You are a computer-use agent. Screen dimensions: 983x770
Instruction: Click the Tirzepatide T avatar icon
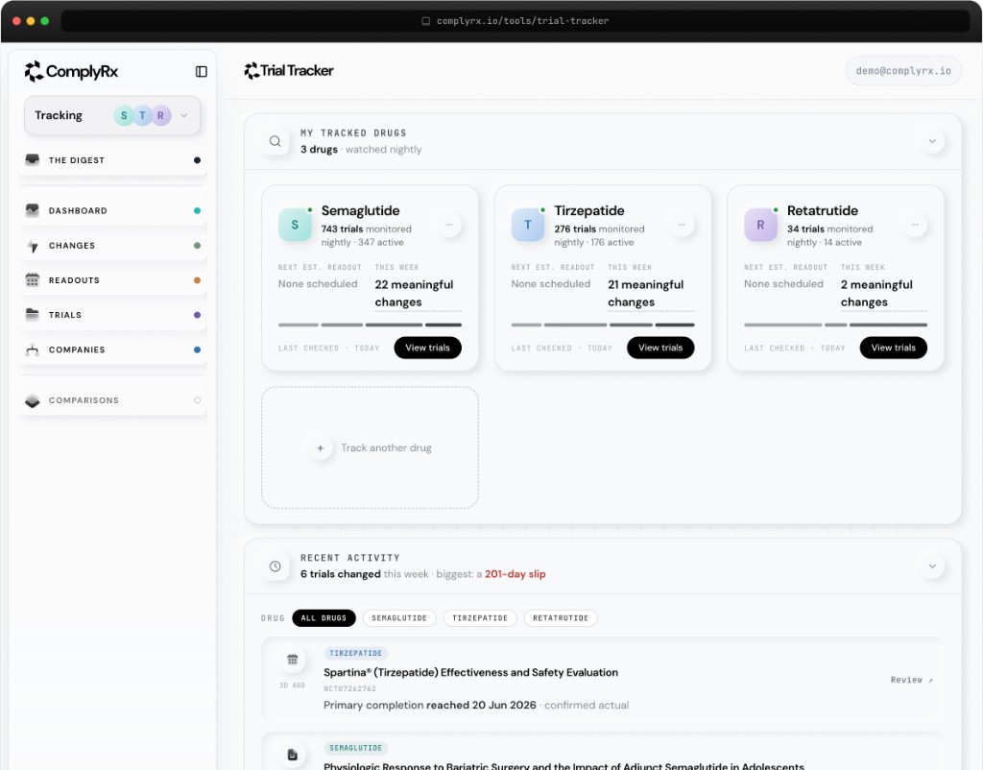pos(528,225)
